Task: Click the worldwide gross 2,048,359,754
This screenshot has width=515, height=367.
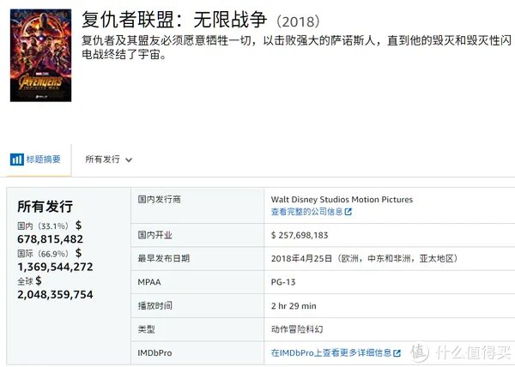Action: pyautogui.click(x=55, y=294)
